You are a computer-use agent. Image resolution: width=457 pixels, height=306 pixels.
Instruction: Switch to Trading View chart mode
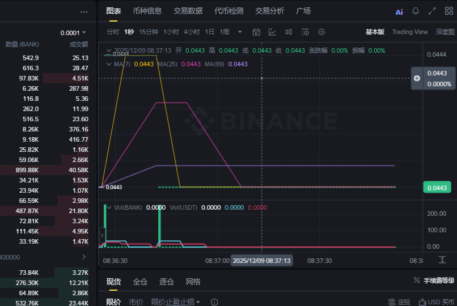(x=410, y=32)
